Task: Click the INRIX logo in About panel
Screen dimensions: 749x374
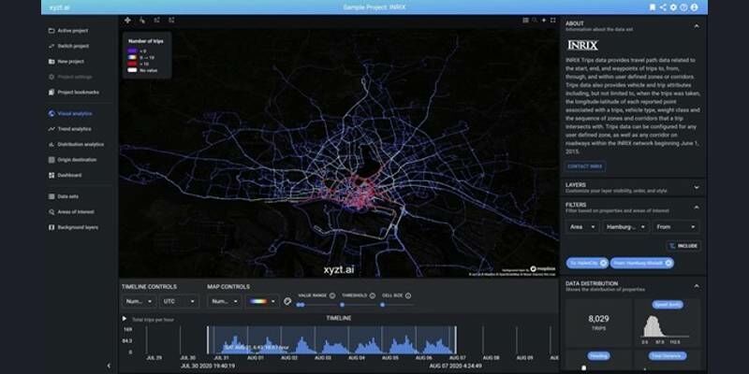Action: tap(582, 45)
